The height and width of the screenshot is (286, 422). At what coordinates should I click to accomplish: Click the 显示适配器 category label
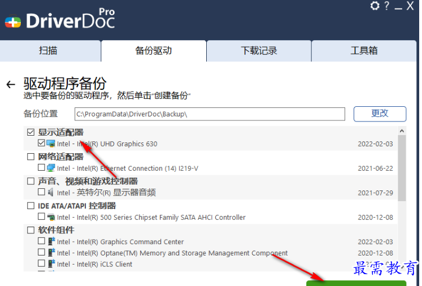pyautogui.click(x=61, y=132)
